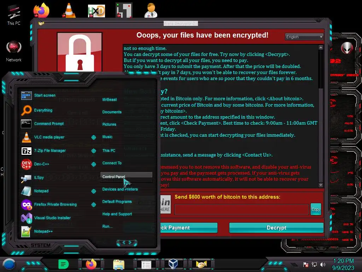Open Music from start menu
The width and height of the screenshot is (362, 272).
pos(107,137)
